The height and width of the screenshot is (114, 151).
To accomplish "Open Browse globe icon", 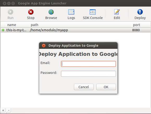I will coord(51,12).
